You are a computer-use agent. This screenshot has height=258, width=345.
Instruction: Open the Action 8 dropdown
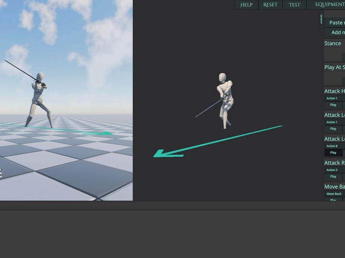tap(335, 146)
